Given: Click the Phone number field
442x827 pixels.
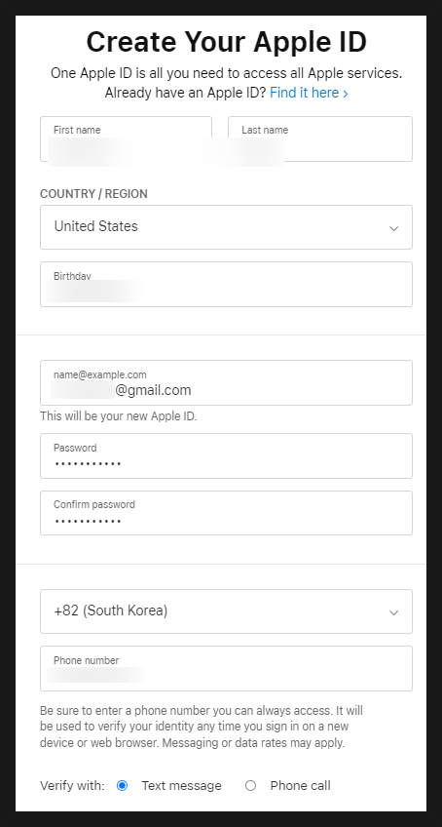Looking at the screenshot, I should click(x=226, y=668).
